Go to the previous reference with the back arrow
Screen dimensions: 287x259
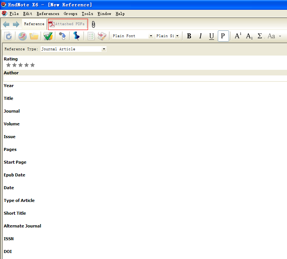(x=6, y=24)
